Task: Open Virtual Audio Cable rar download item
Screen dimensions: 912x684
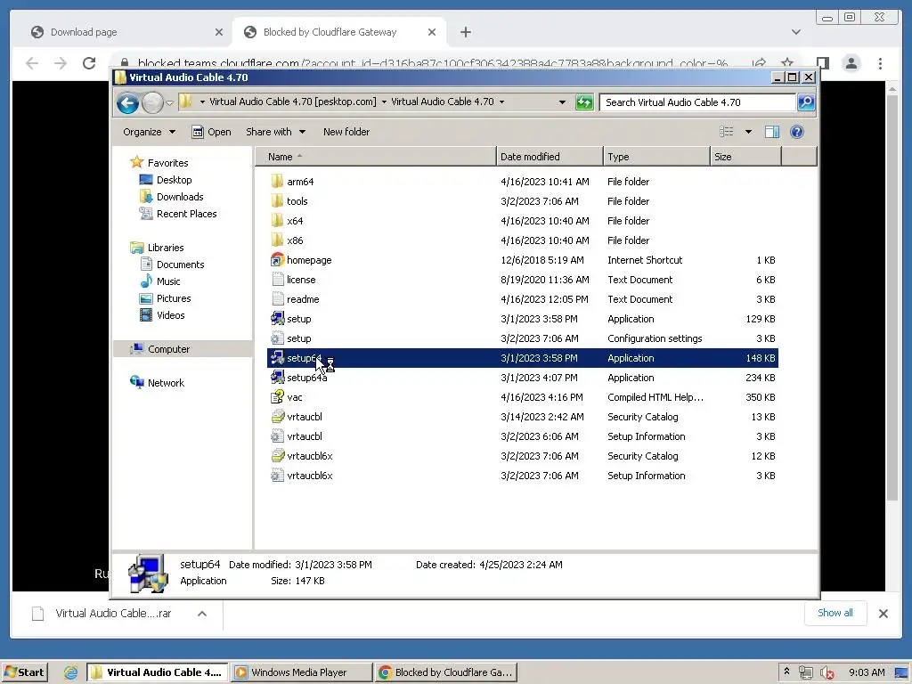Action: (113, 614)
